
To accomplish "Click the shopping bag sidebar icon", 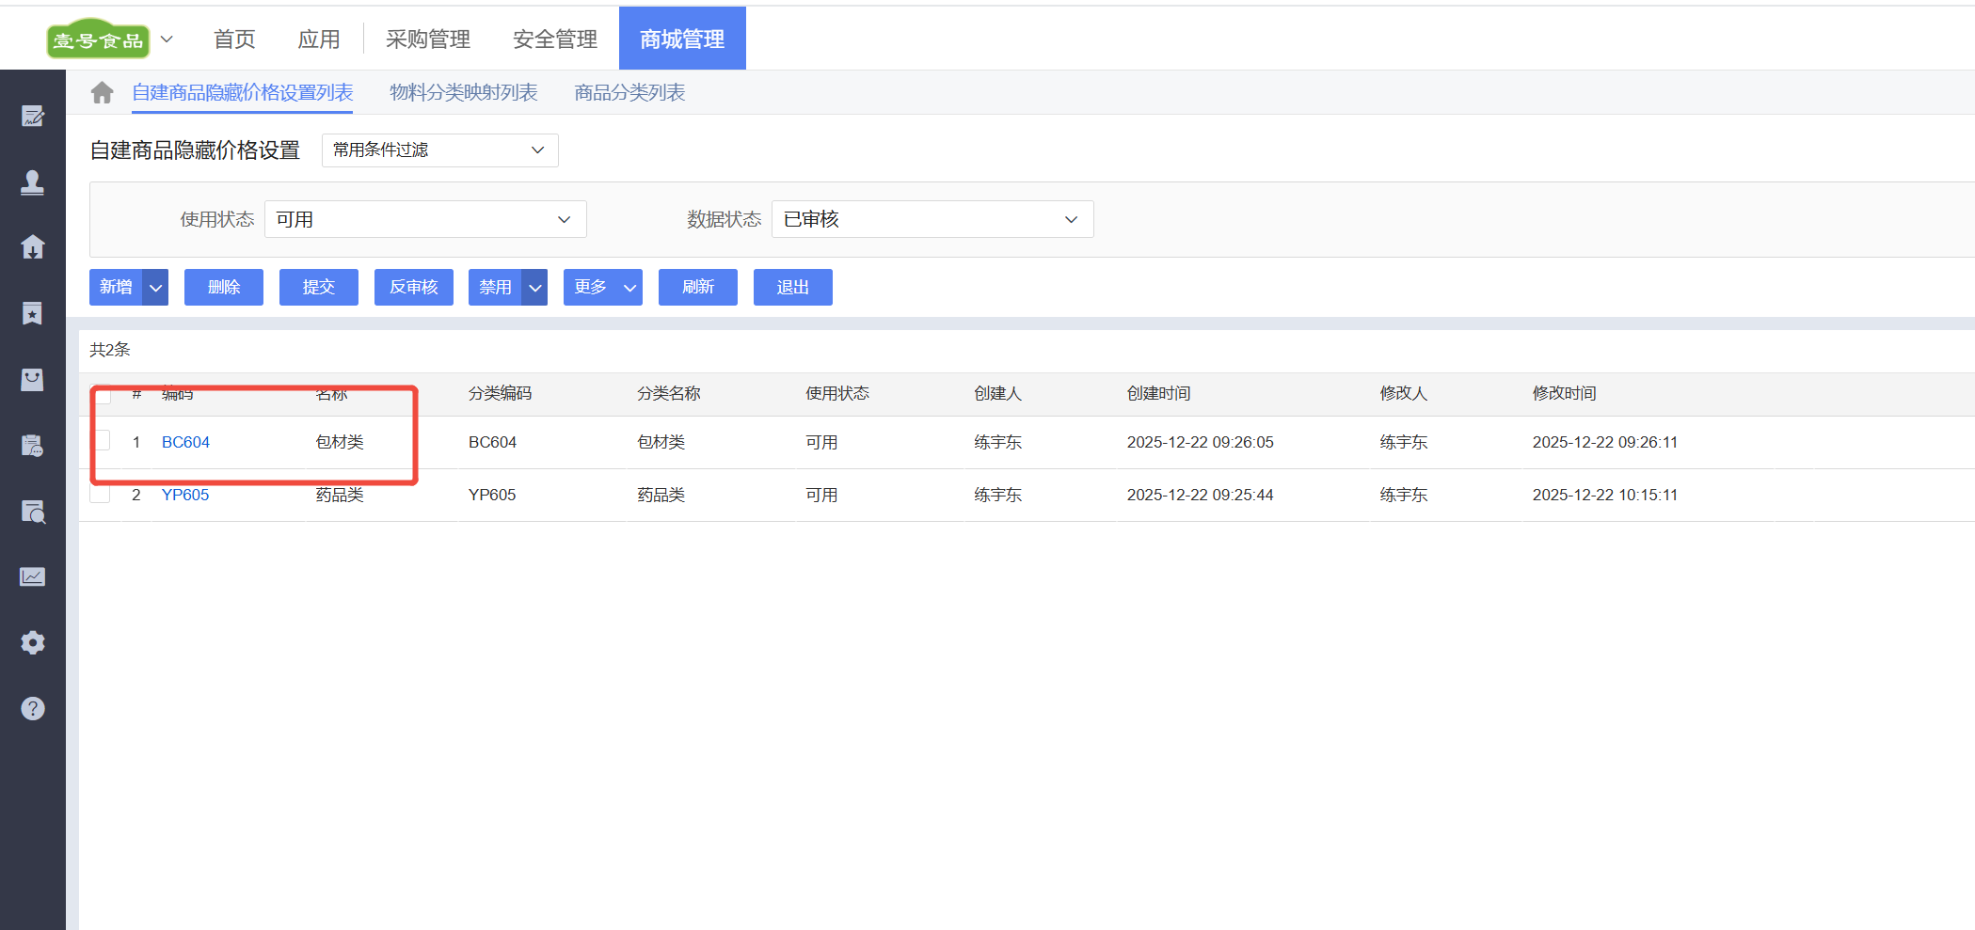I will point(33,379).
